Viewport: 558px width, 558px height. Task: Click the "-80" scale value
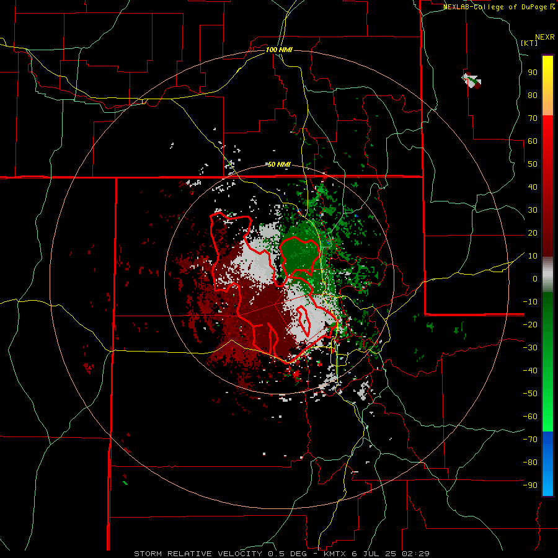530,463
